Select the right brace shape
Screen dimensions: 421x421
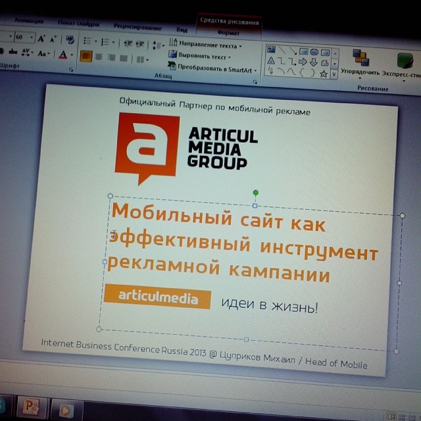pos(312,73)
